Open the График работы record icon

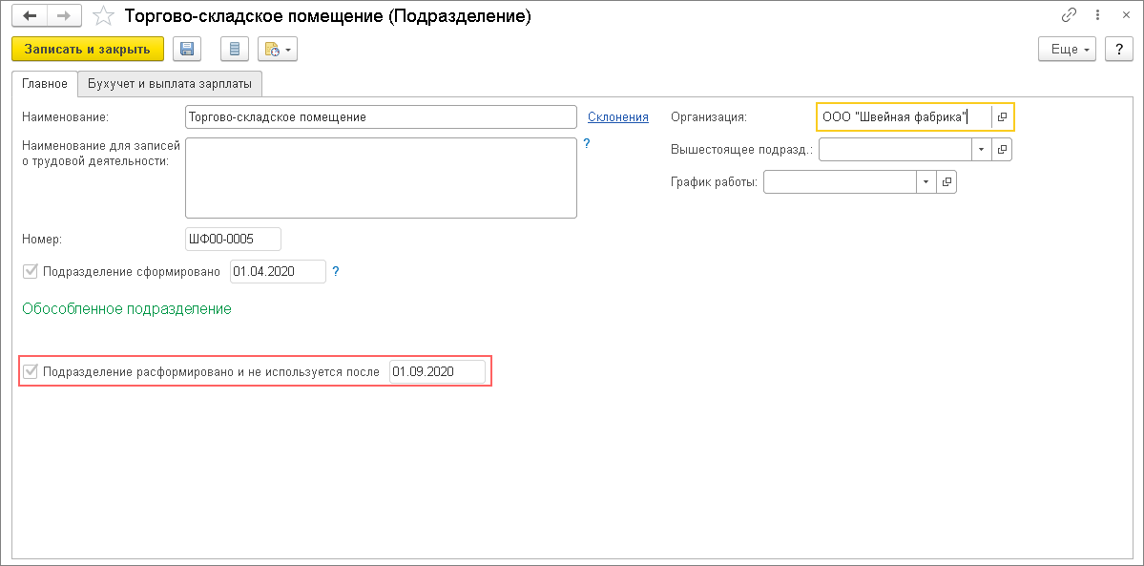946,182
